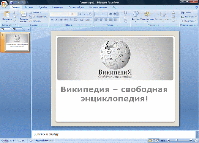Switch to the Анимация tab
The image size is (199, 143).
pos(57,8)
